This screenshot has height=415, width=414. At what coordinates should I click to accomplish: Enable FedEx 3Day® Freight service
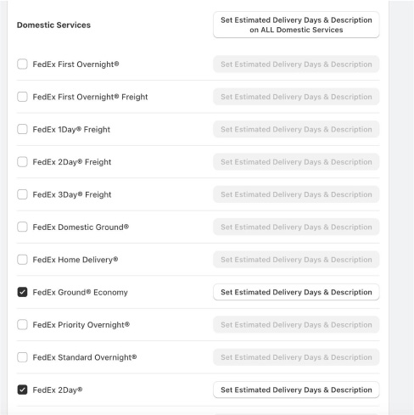(x=22, y=194)
